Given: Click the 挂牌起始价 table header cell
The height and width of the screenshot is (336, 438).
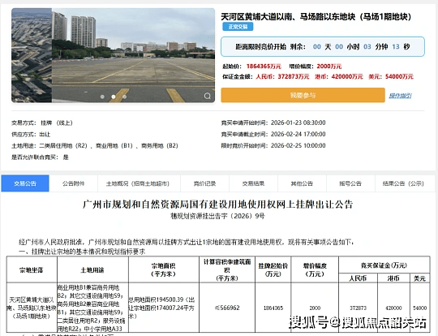Looking at the screenshot, I should (273, 269).
